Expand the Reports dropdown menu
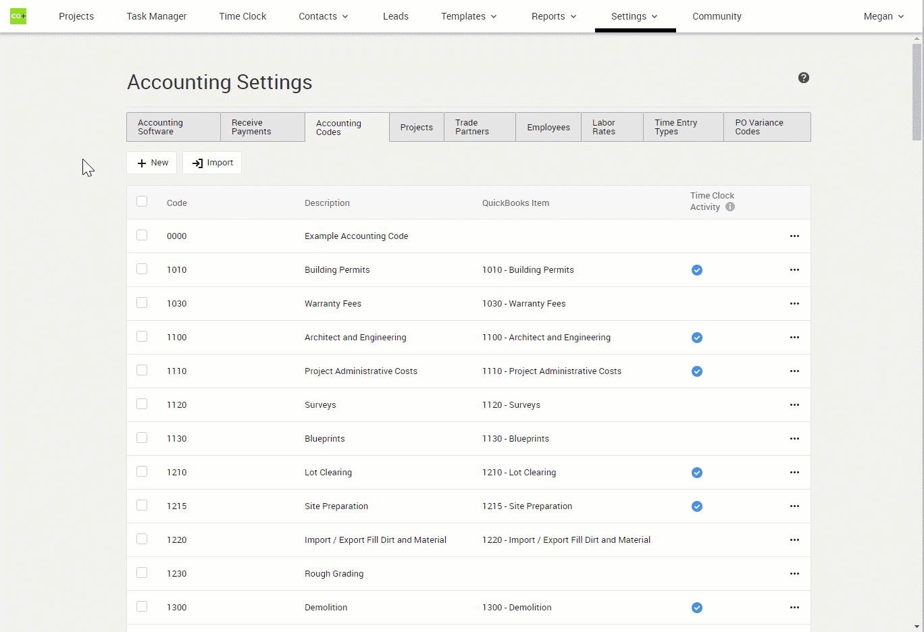This screenshot has height=632, width=924. click(554, 16)
